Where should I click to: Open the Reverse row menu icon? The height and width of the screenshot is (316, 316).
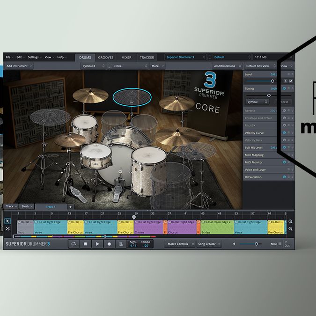(x=288, y=110)
